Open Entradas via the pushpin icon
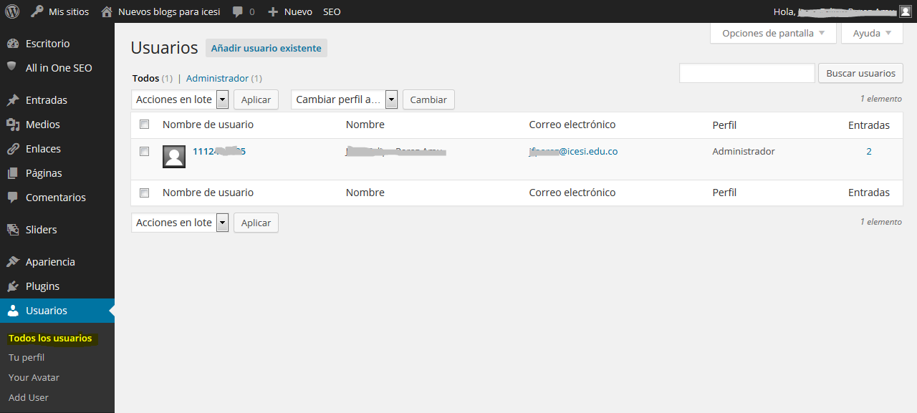The width and height of the screenshot is (917, 413). (12, 100)
